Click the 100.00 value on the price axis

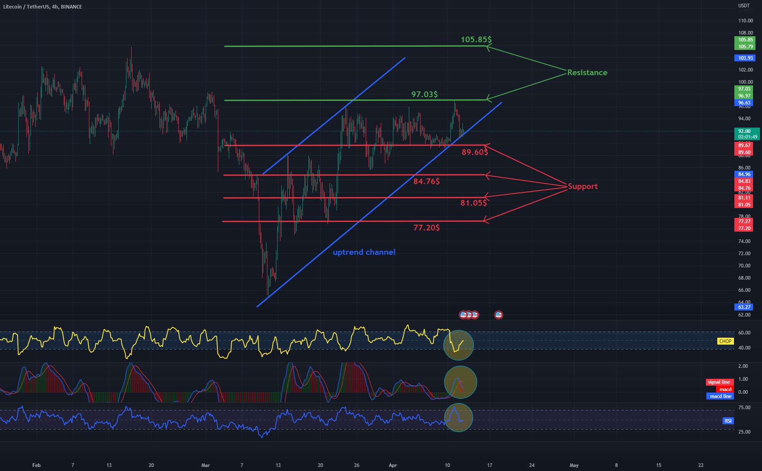(x=746, y=82)
